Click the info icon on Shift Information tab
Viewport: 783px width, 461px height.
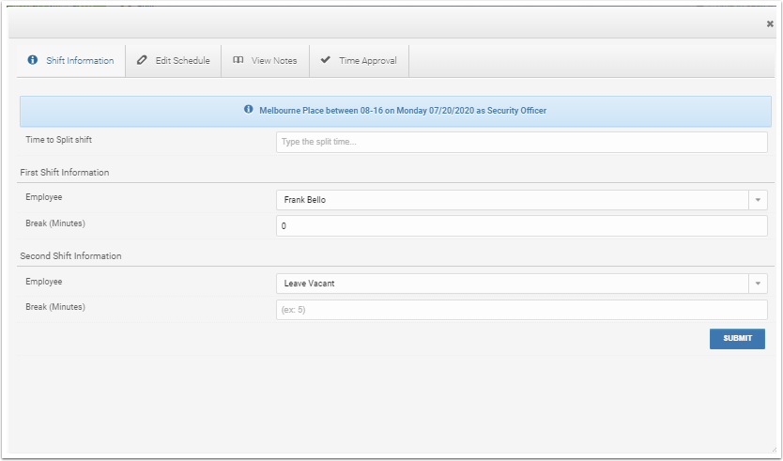[33, 60]
